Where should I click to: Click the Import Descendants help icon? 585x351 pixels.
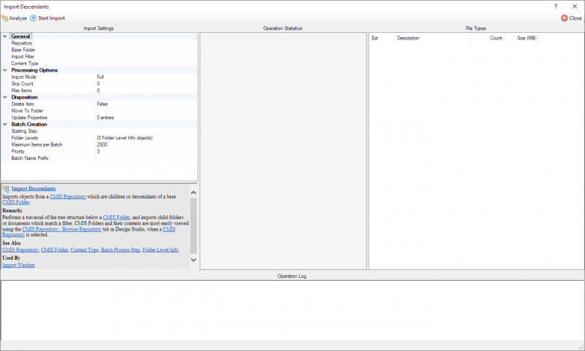6,189
